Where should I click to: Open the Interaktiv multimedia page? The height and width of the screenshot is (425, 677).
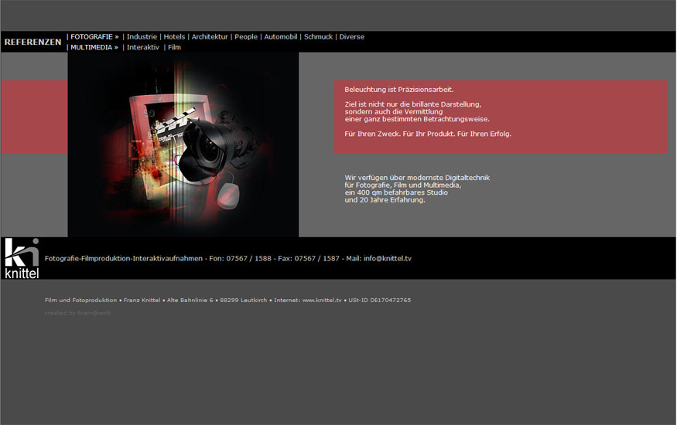[x=143, y=47]
